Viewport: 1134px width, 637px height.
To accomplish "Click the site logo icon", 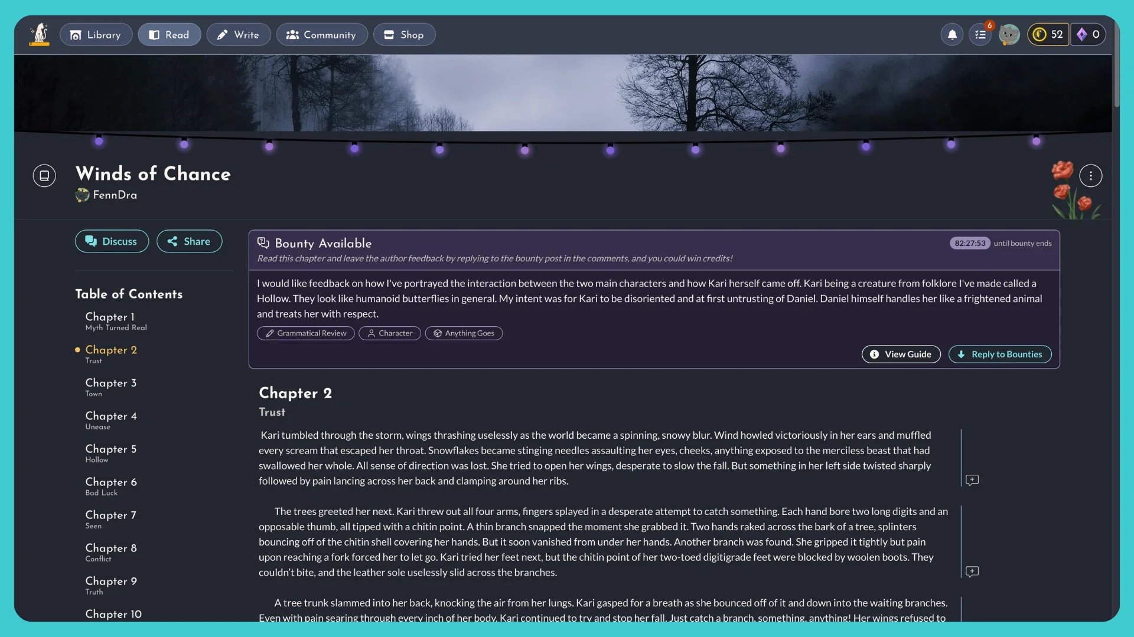I will 40,34.
